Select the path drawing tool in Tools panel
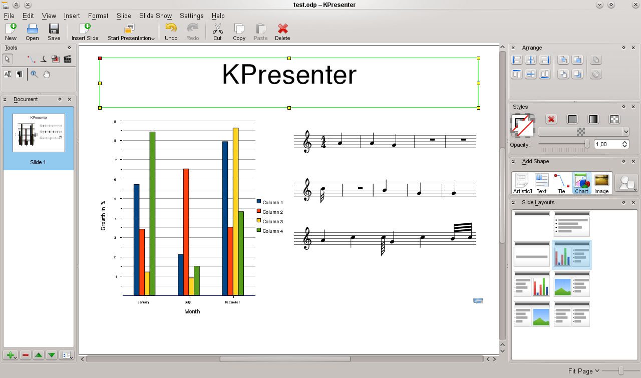641x378 pixels. [32, 59]
